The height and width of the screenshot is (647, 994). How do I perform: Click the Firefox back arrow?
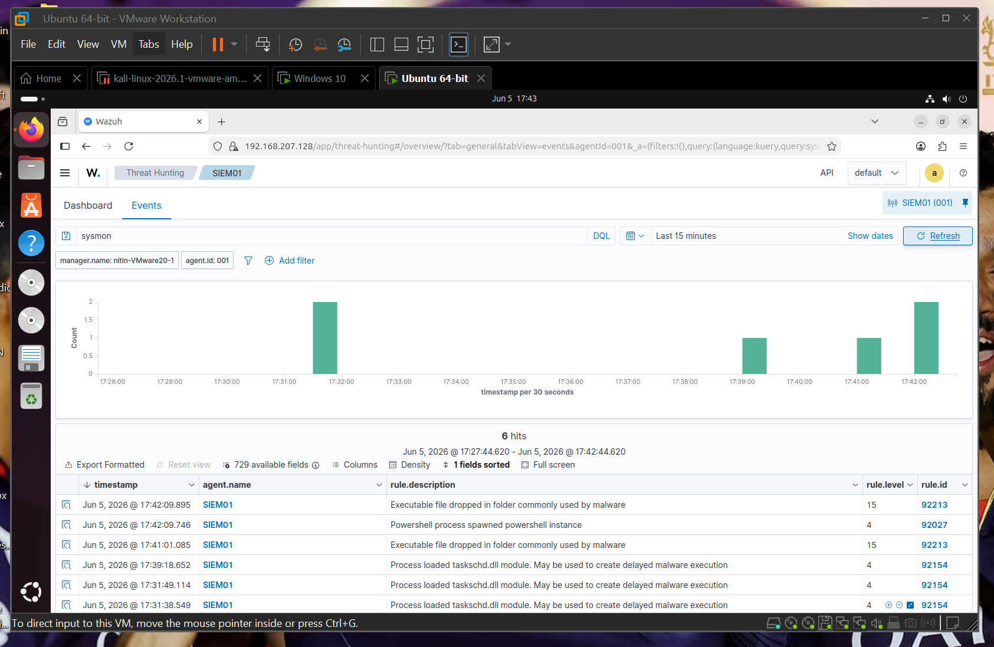(86, 146)
